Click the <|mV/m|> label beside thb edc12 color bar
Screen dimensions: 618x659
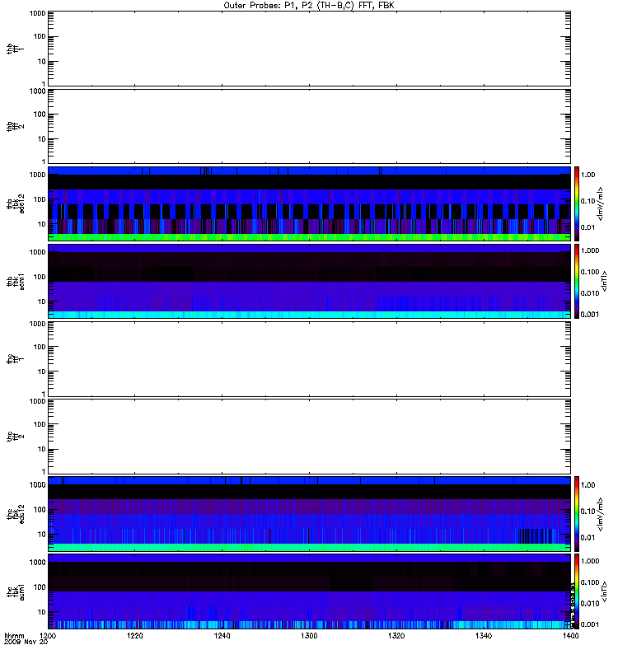pos(601,203)
